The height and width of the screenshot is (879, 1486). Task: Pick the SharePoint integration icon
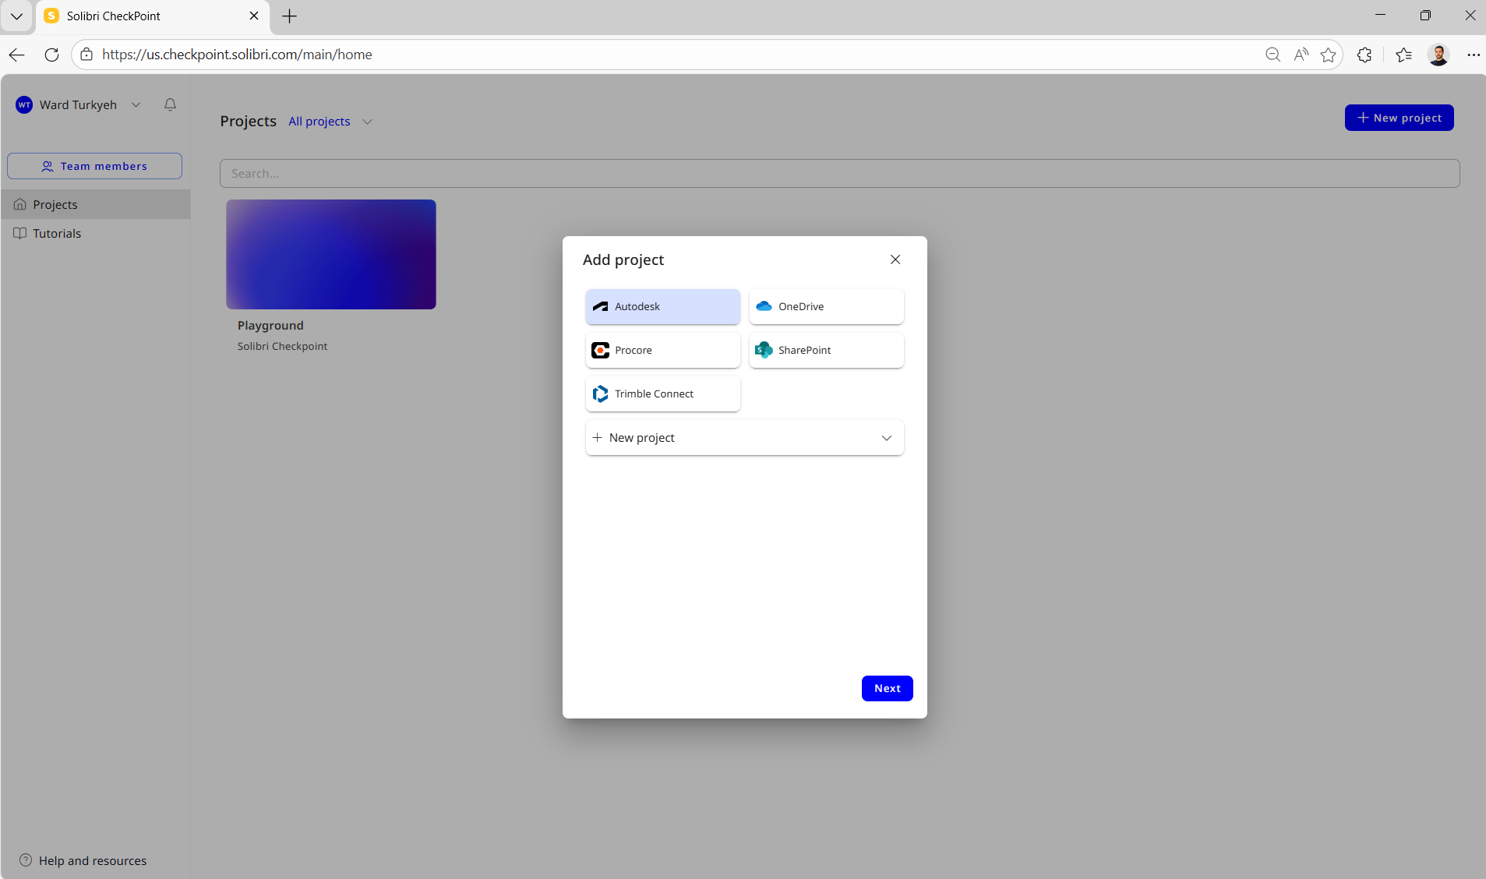click(x=764, y=350)
